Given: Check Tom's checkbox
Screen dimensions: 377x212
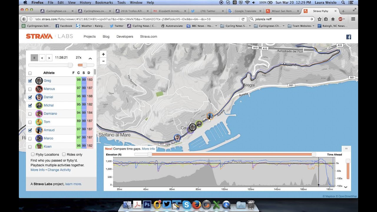Looking at the screenshot, I should (30, 122).
